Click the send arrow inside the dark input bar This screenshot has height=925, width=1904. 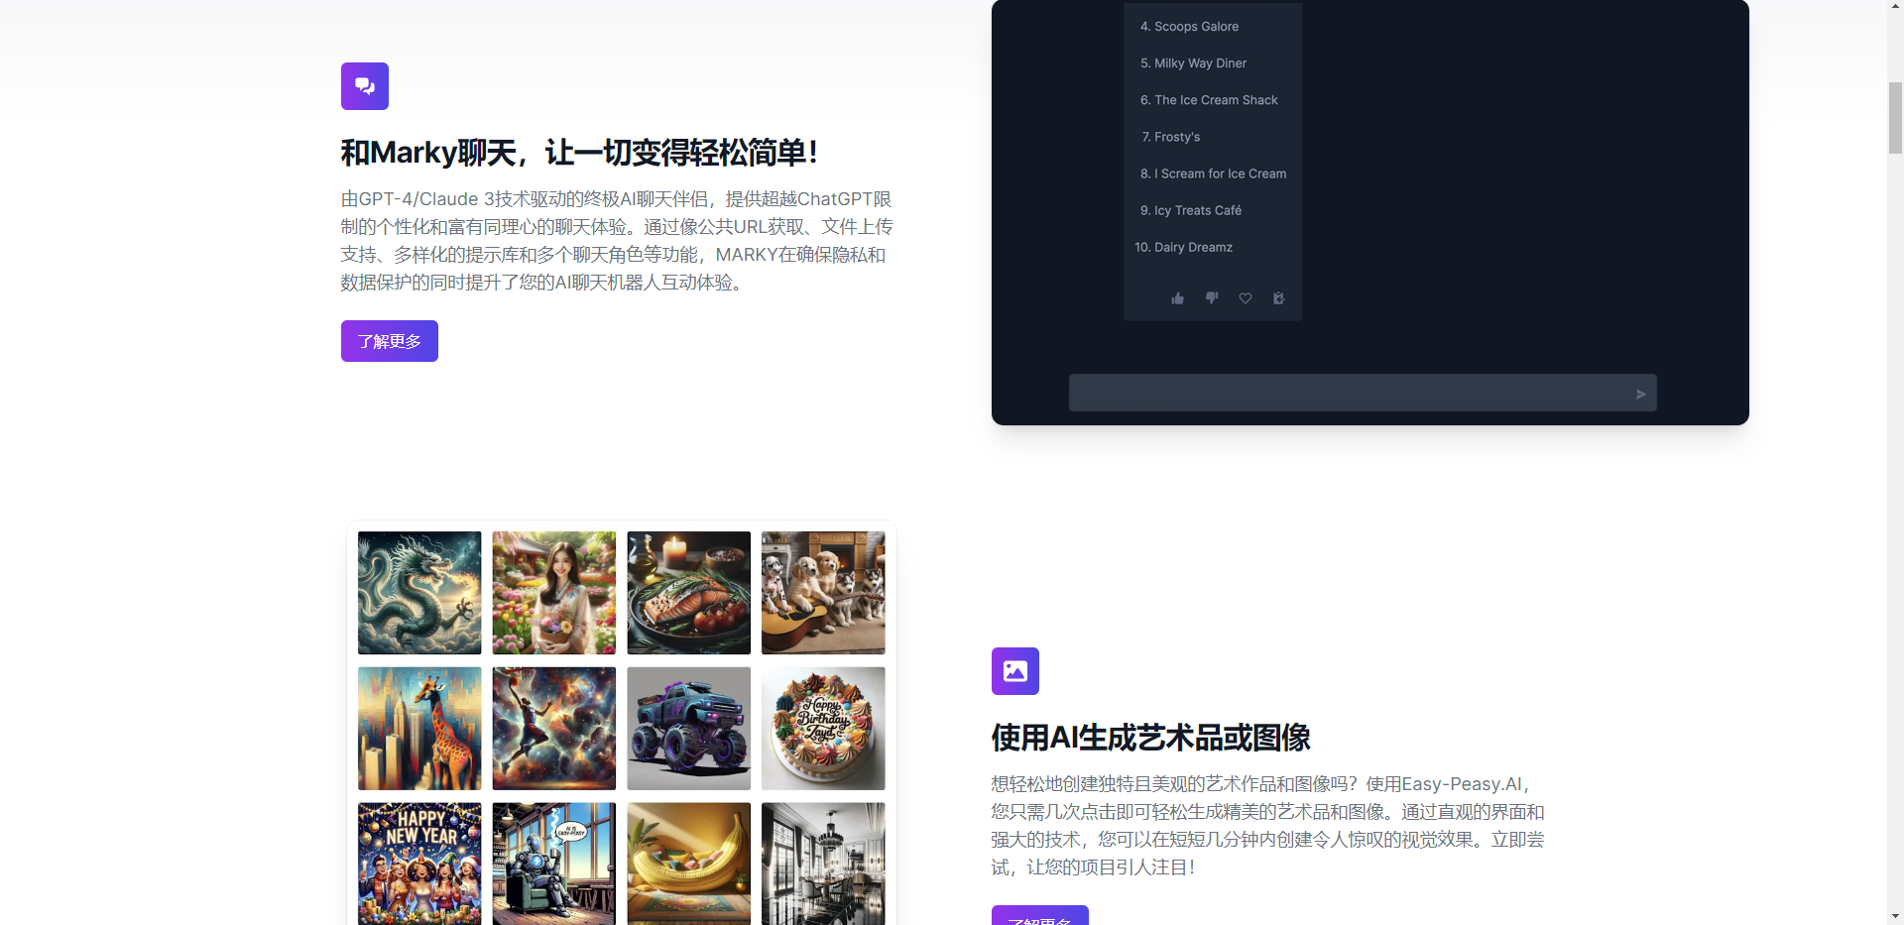[1641, 393]
